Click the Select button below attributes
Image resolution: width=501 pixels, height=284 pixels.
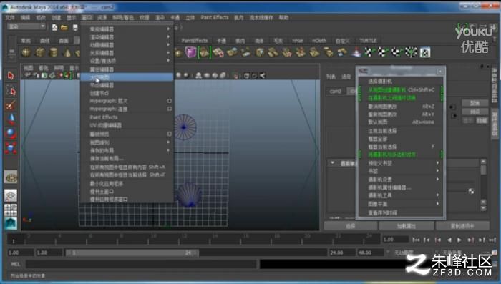click(351, 226)
